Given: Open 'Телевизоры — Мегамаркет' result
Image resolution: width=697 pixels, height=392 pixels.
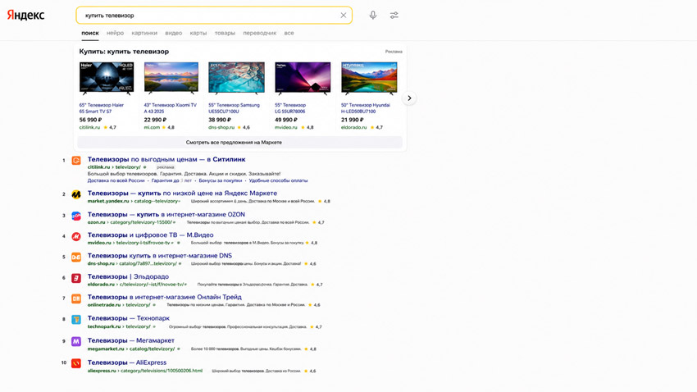Looking at the screenshot, I should (130, 340).
